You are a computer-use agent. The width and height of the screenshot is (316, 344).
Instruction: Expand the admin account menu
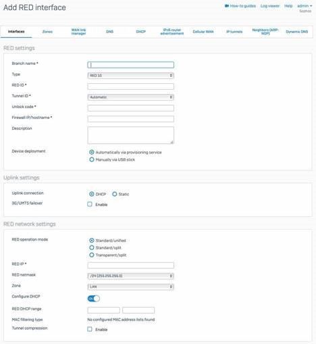[305, 6]
